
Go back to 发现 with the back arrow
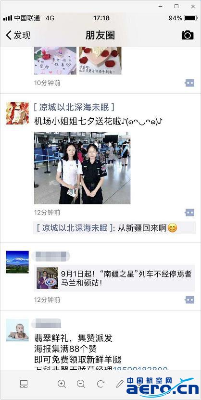click(18, 35)
